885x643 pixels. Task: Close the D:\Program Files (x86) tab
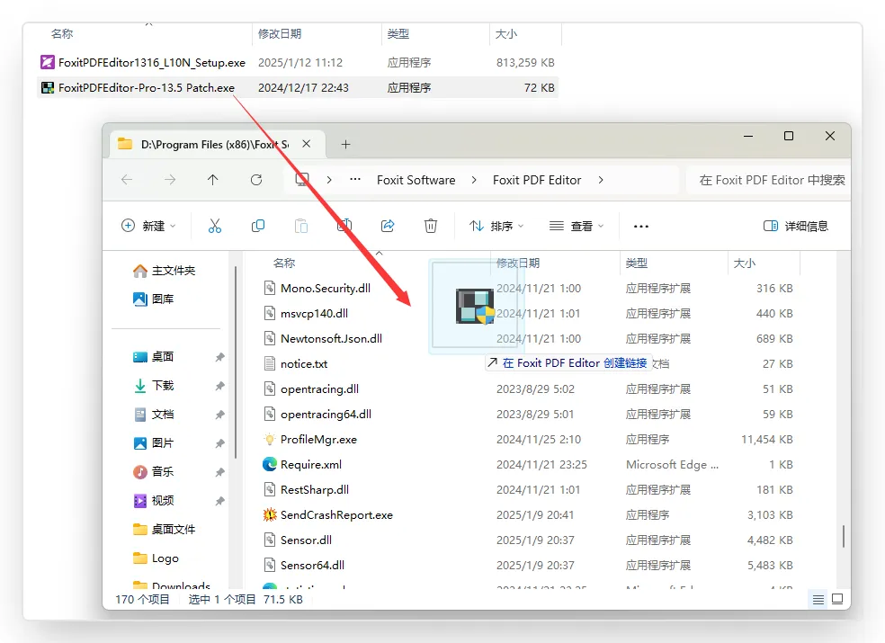(307, 144)
